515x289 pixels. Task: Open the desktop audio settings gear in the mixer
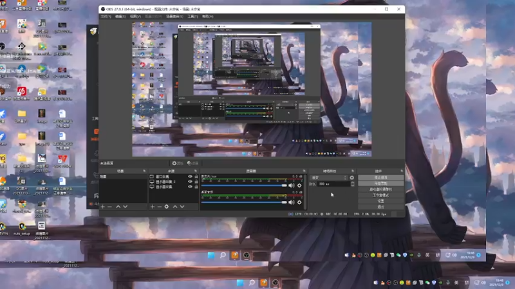(x=299, y=202)
